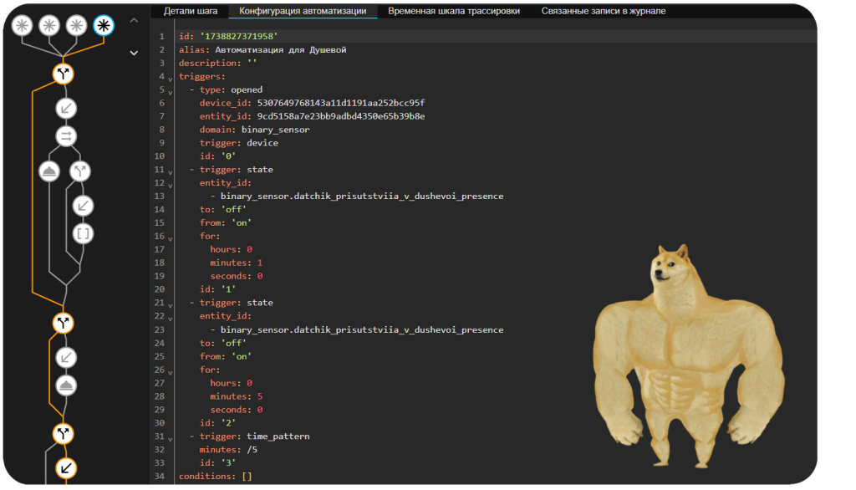Select the gray parallel-arrows node
856x490 pixels.
click(66, 136)
